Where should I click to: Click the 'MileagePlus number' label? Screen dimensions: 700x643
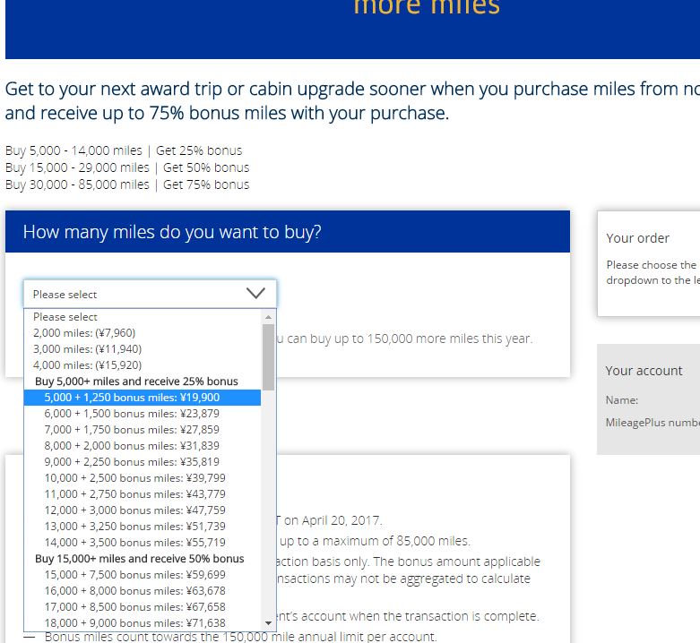click(x=652, y=423)
